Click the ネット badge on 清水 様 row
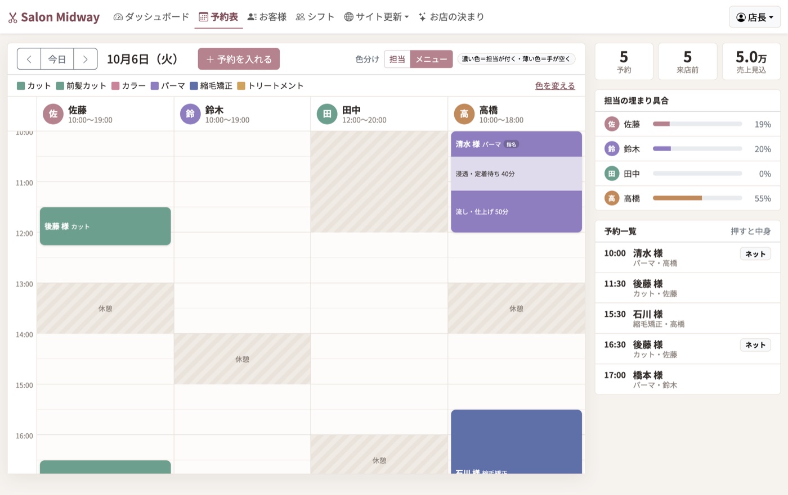Viewport: 788px width, 495px height. [755, 254]
